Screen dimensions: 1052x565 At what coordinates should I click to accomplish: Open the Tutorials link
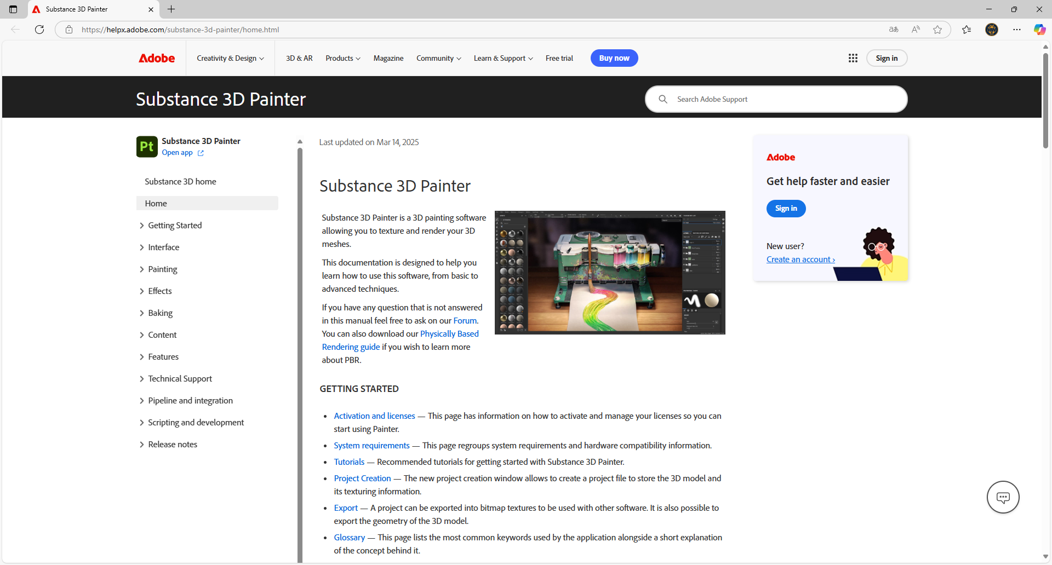coord(349,462)
